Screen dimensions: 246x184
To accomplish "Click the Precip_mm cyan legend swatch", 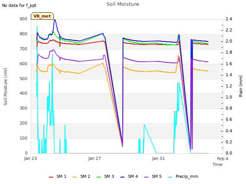I will (x=170, y=177).
